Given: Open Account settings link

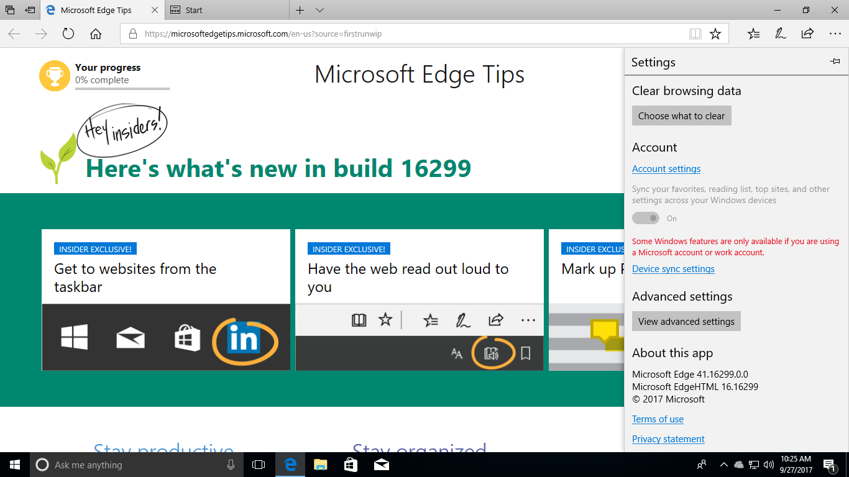Looking at the screenshot, I should tap(666, 169).
